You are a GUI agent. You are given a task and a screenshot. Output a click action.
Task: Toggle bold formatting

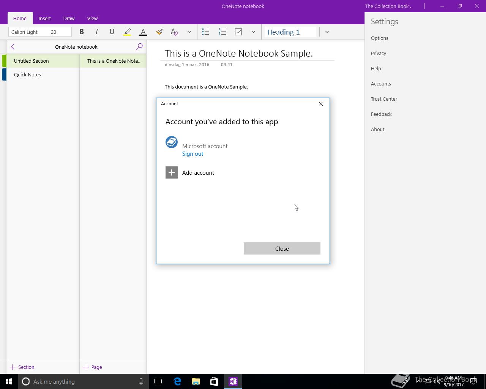coord(81,32)
